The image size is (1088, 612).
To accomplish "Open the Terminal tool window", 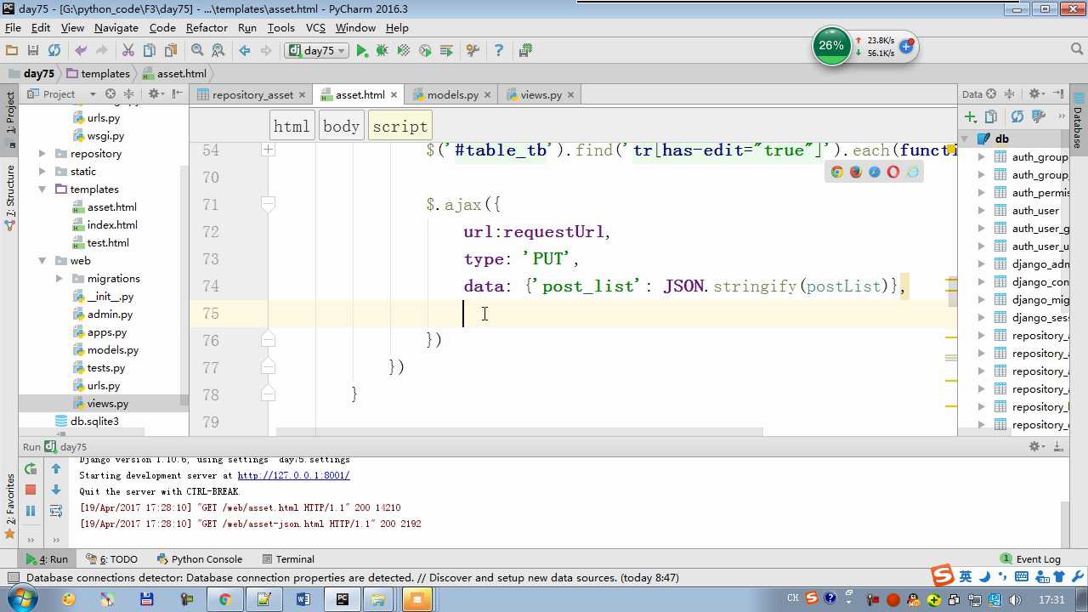I will (x=288, y=559).
